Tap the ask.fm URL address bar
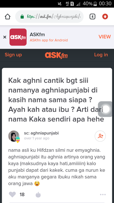This screenshot has height=203, width=114. pos(49,16)
